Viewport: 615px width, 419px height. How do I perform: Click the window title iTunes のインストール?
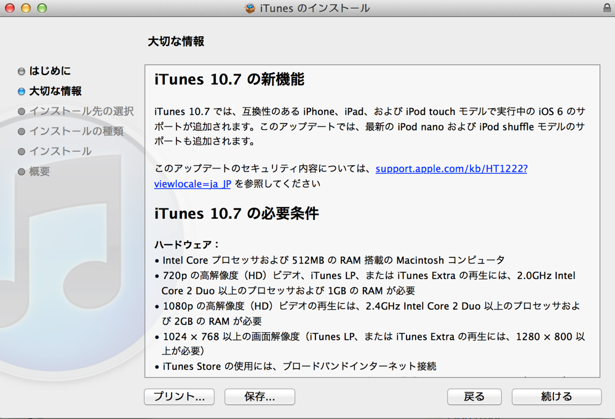(x=315, y=8)
